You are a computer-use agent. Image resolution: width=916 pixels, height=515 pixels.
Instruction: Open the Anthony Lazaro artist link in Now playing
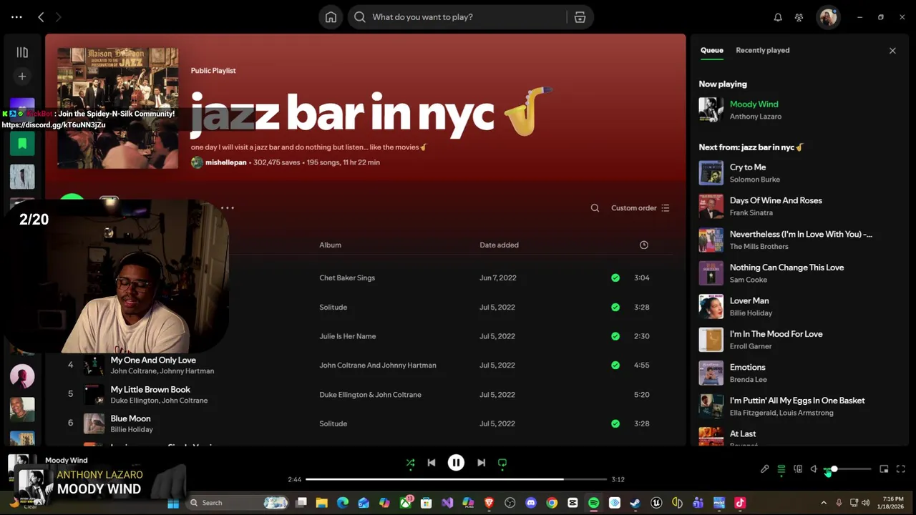(x=756, y=117)
